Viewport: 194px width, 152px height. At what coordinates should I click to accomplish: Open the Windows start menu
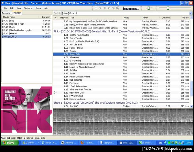tap(9, 143)
